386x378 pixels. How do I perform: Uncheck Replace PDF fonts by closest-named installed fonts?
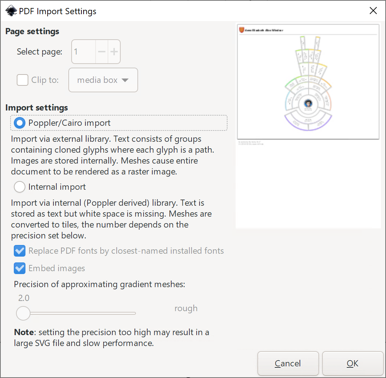click(x=19, y=251)
